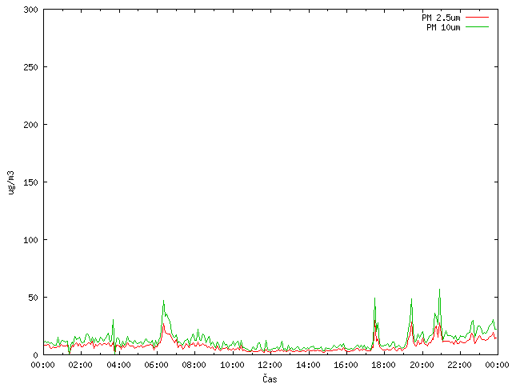
Task: Click the 14:00 time label
Action: 308,365
